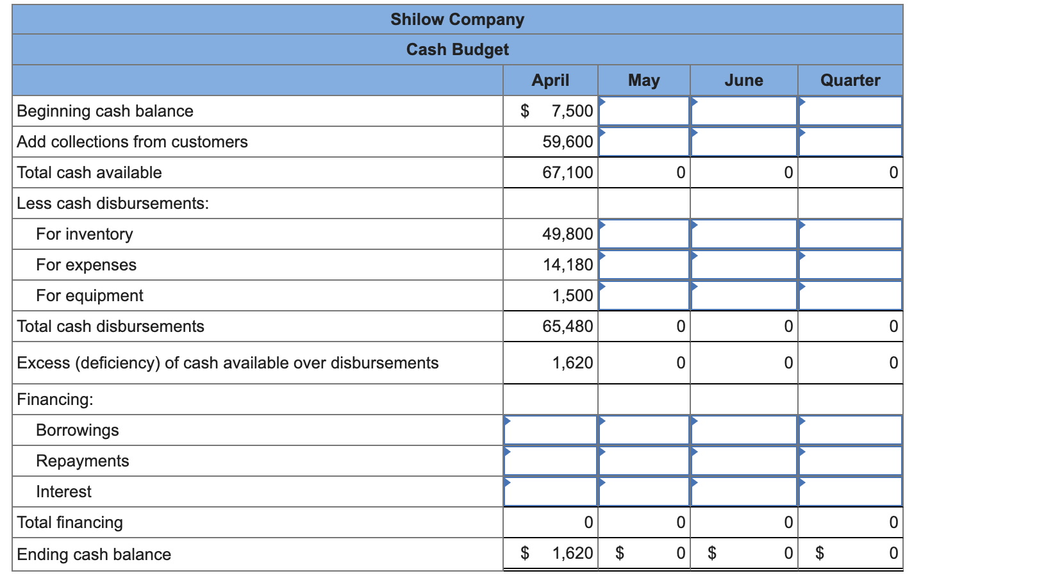Click May collections from customers input cell
1046x578 pixels.
point(644,142)
